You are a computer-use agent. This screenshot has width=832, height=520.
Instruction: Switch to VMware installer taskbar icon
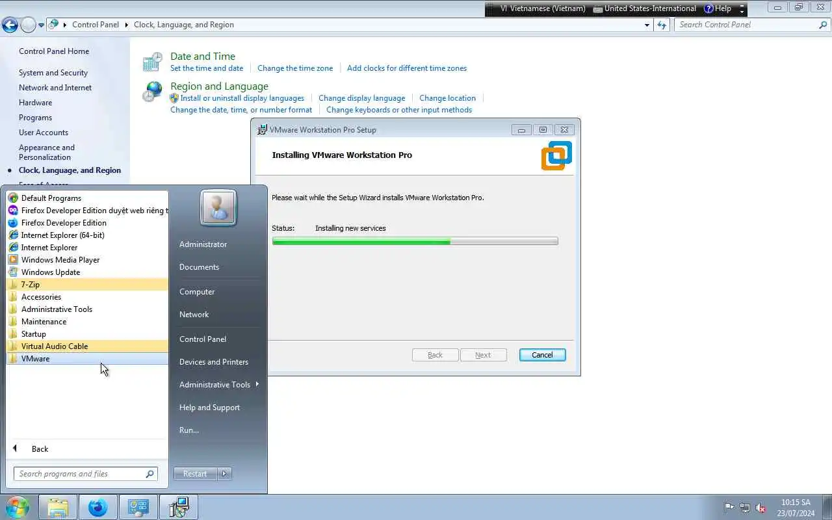(x=179, y=507)
